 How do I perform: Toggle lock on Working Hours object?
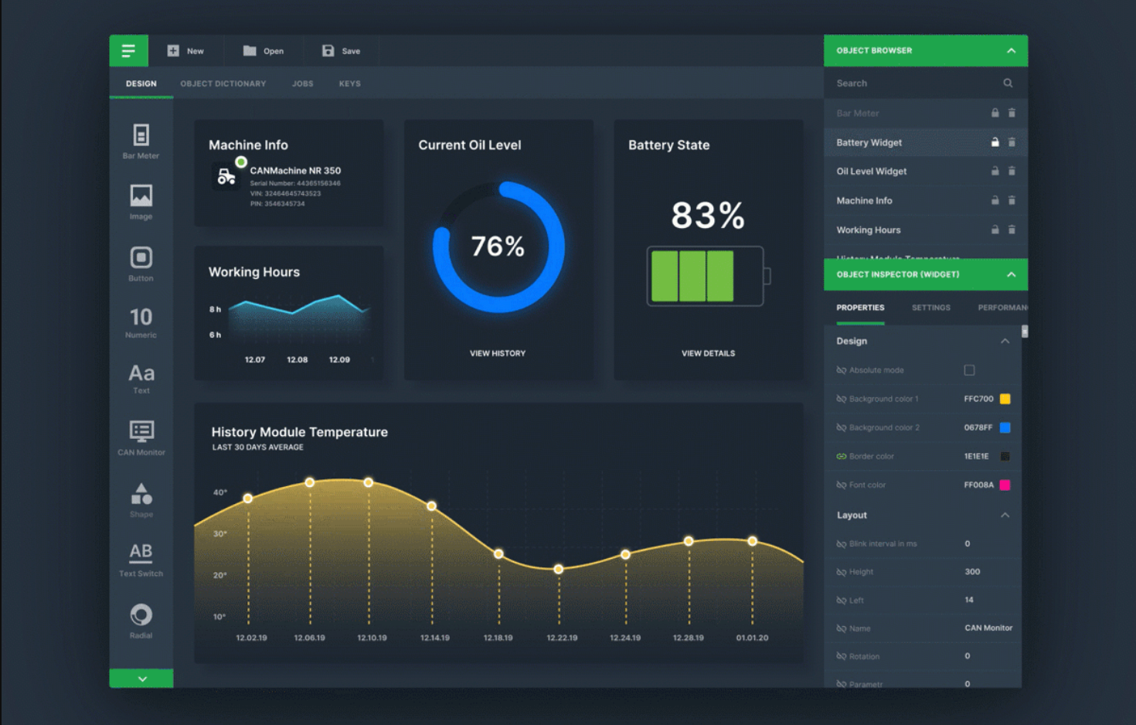[x=995, y=230]
